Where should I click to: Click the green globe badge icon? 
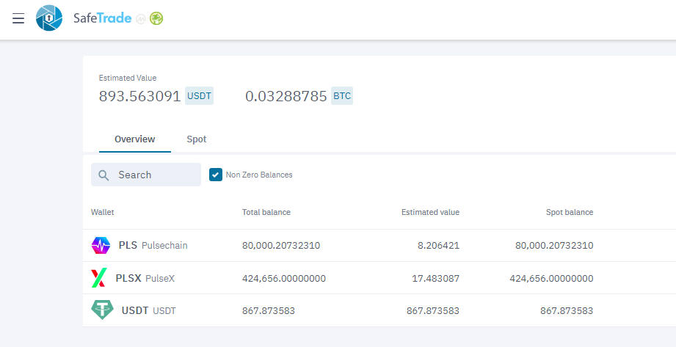click(x=156, y=18)
